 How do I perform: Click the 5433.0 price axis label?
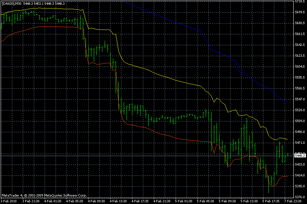pyautogui.click(x=300, y=165)
